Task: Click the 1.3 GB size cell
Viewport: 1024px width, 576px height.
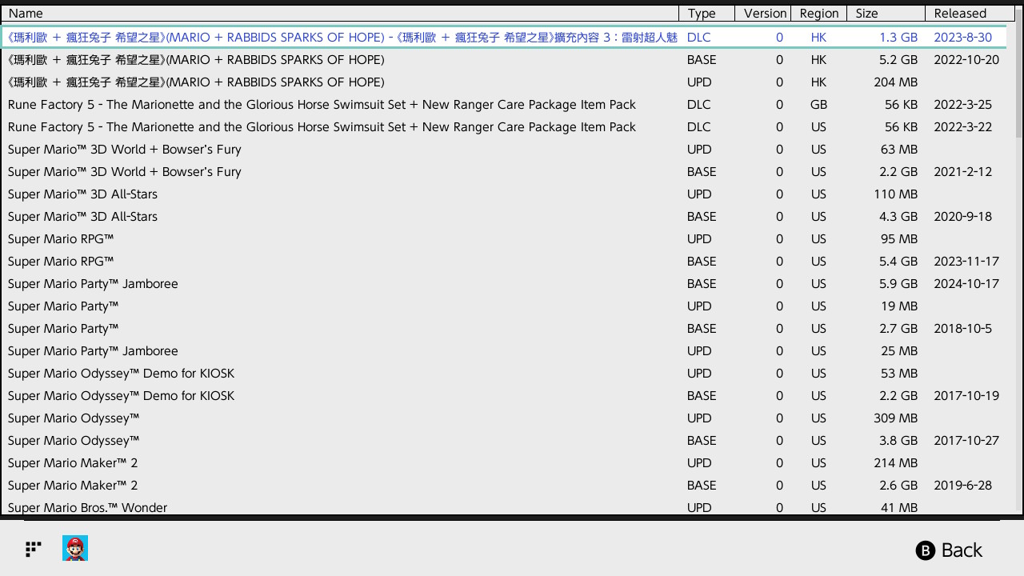Action: tap(898, 37)
